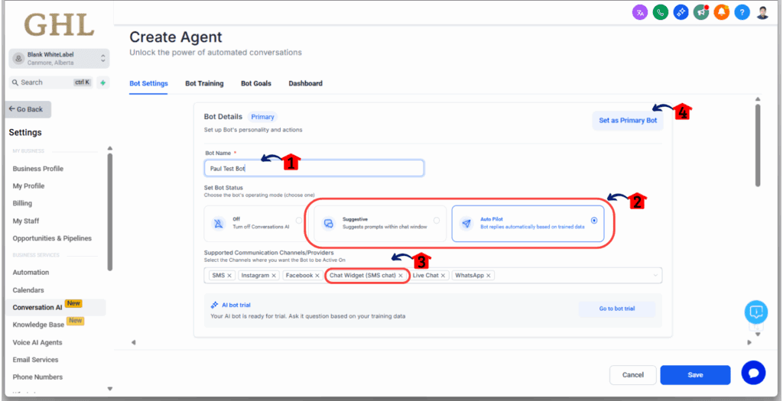Click the GHL logo
Viewport: 783px width, 401px height.
click(x=59, y=24)
